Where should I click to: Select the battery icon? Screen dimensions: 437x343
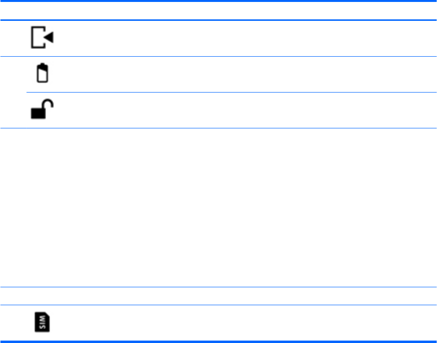(42, 75)
